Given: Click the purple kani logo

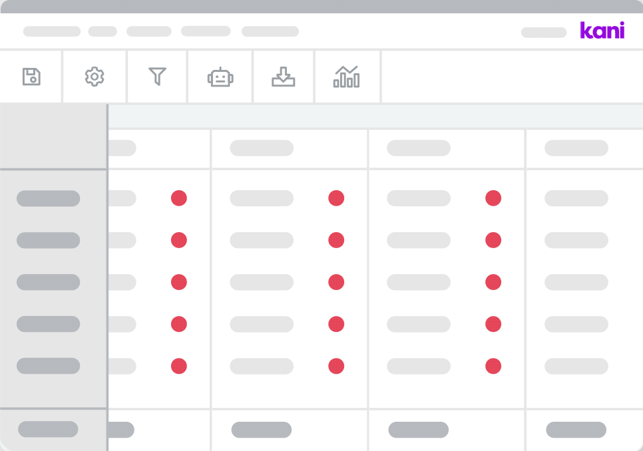Looking at the screenshot, I should pos(602,31).
